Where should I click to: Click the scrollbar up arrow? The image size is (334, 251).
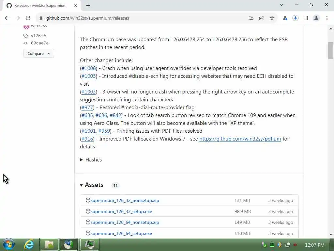click(x=331, y=29)
